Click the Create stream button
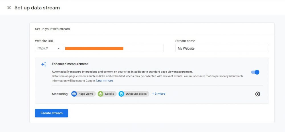The width and height of the screenshot is (285, 132). 51,113
